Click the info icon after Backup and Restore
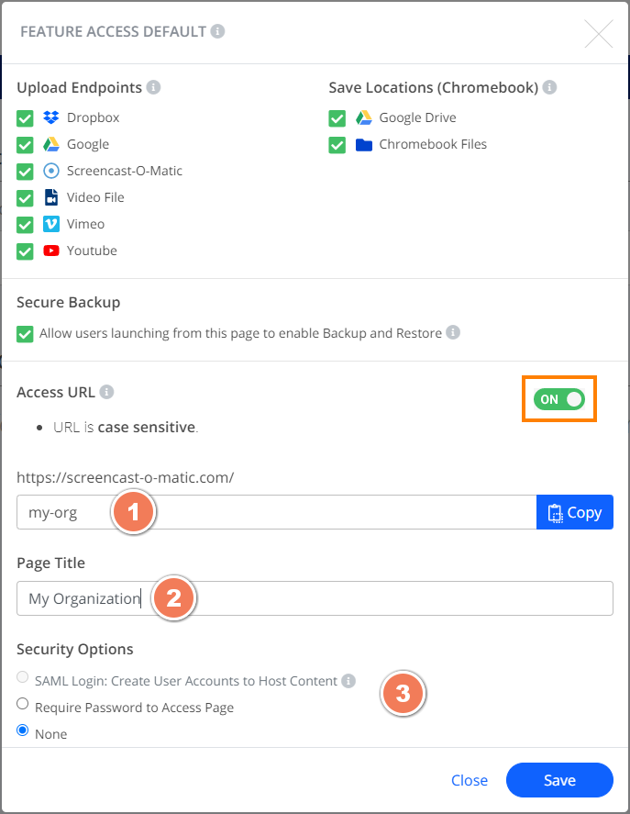This screenshot has width=630, height=814. click(453, 332)
